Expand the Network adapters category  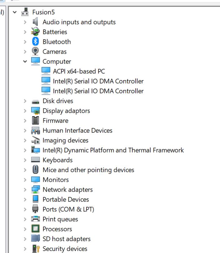tap(25, 190)
